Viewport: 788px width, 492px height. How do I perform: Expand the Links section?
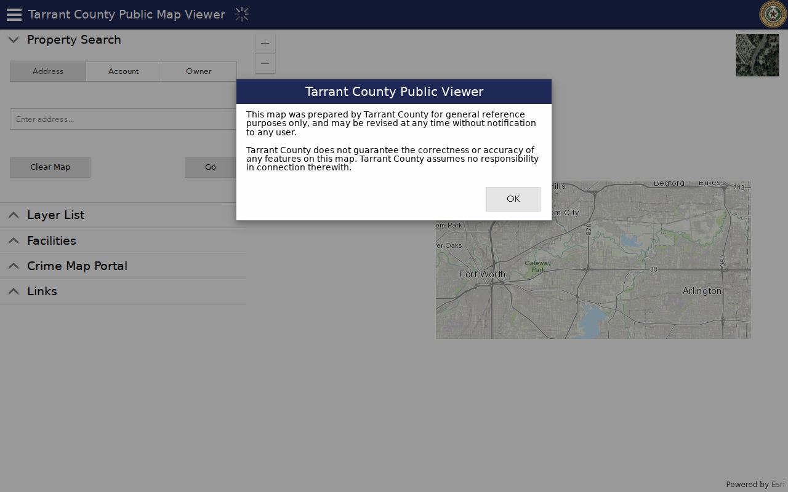click(14, 292)
